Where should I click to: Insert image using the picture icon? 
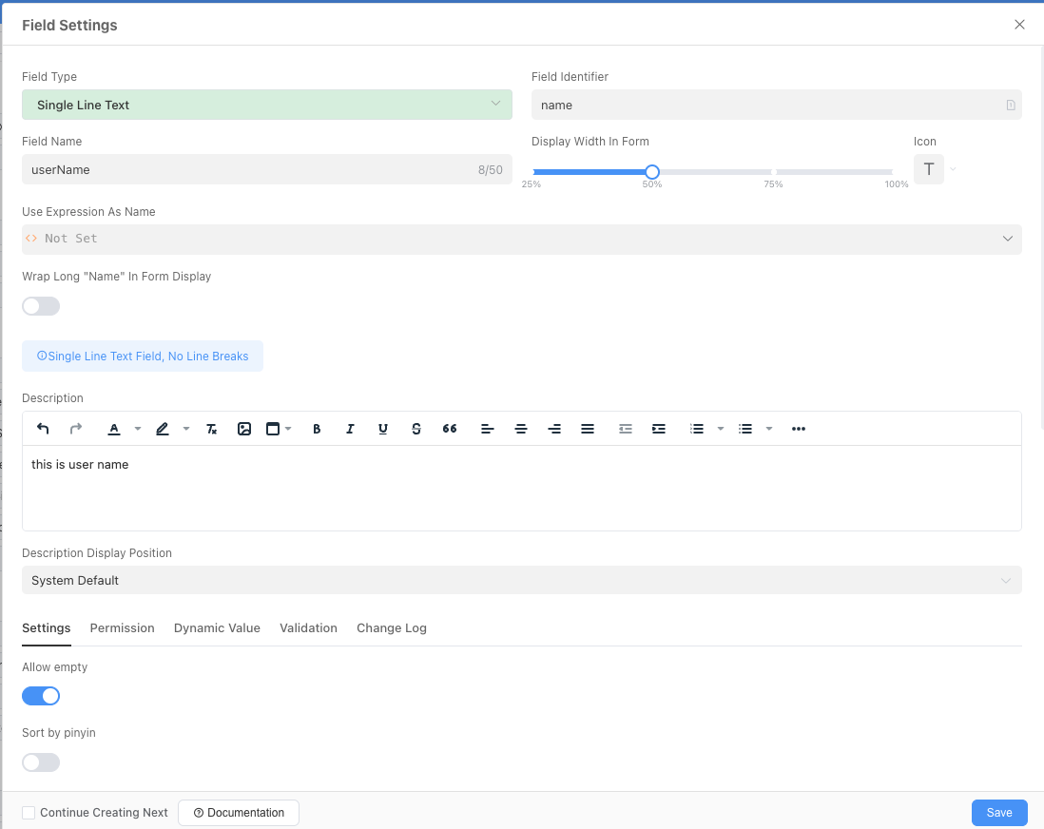[244, 429]
